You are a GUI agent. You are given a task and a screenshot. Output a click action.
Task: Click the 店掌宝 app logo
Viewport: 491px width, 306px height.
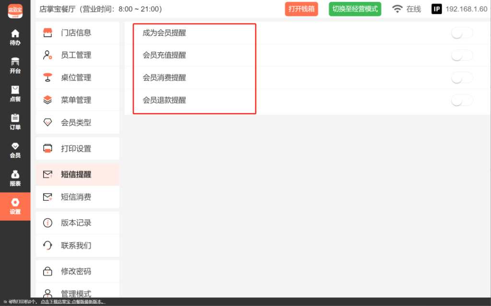tap(15, 11)
